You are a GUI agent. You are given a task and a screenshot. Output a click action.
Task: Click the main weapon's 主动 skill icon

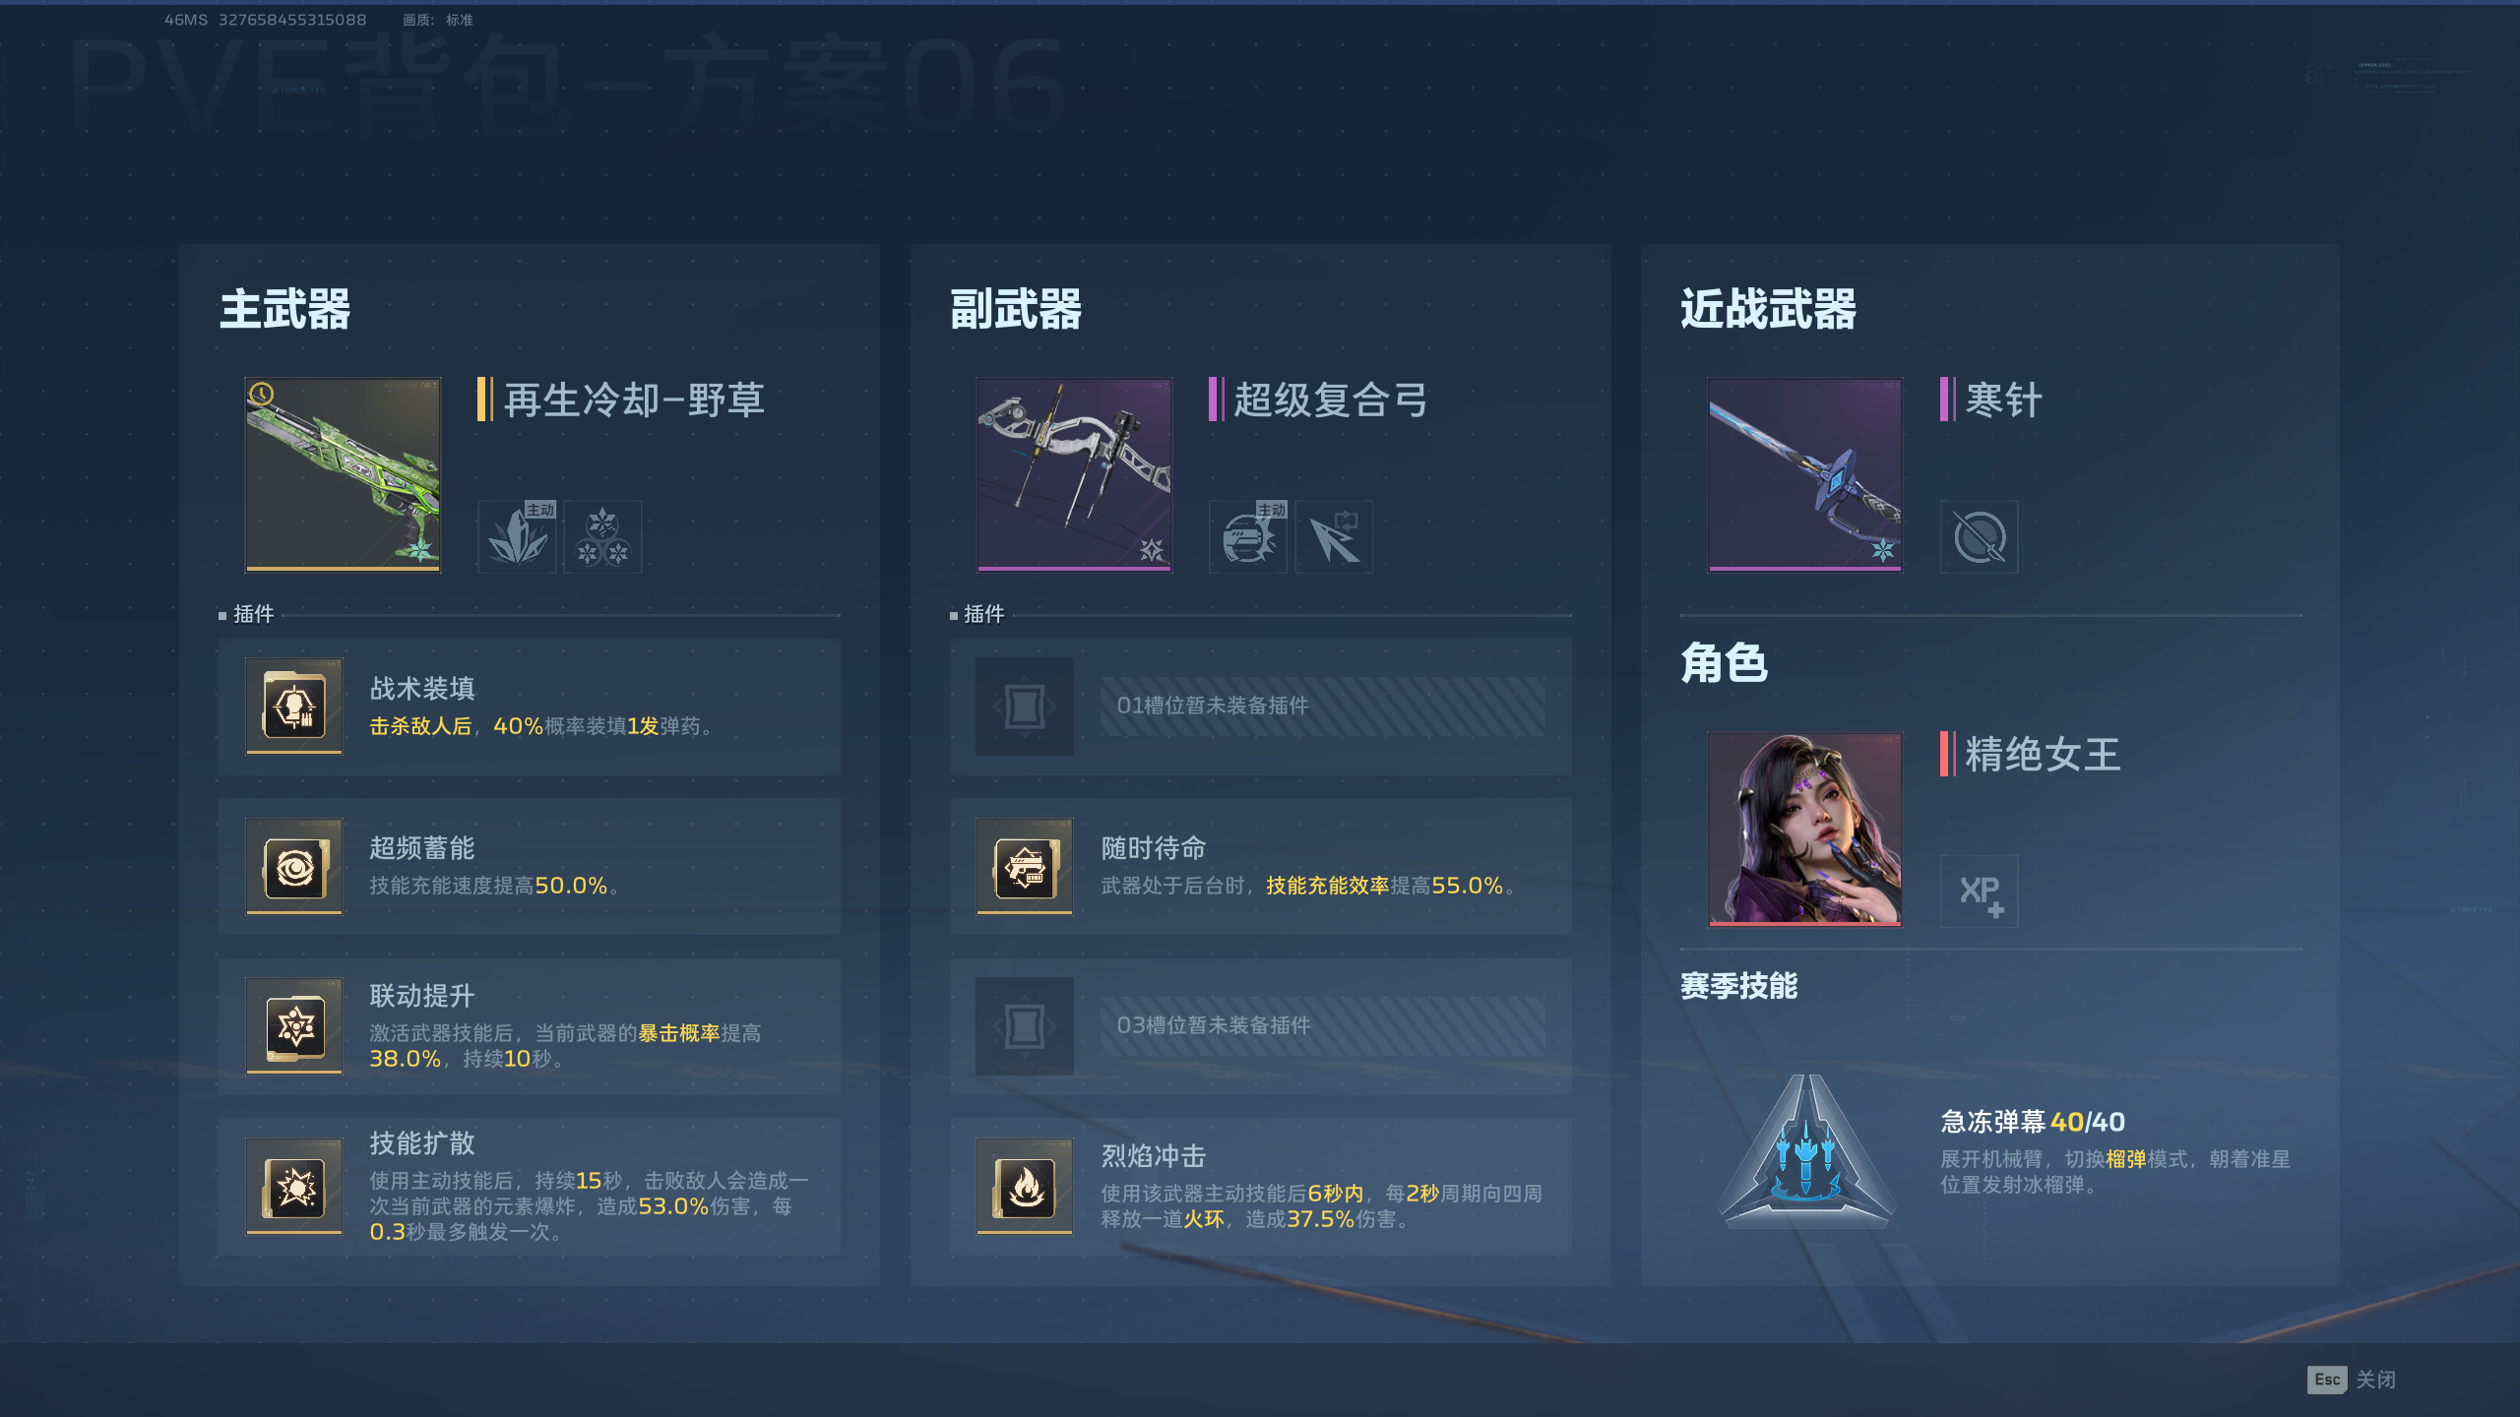pyautogui.click(x=518, y=536)
